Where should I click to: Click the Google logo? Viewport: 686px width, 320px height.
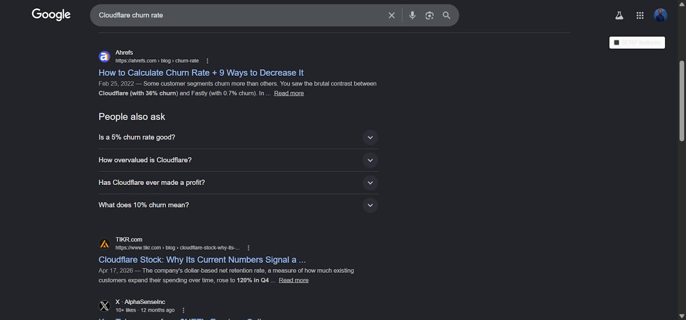point(51,15)
